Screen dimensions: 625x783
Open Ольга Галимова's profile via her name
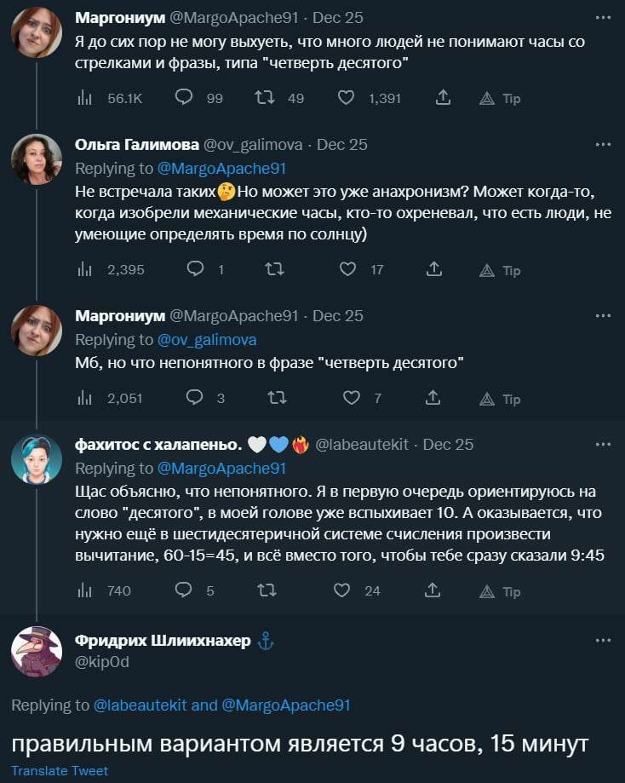[x=136, y=144]
